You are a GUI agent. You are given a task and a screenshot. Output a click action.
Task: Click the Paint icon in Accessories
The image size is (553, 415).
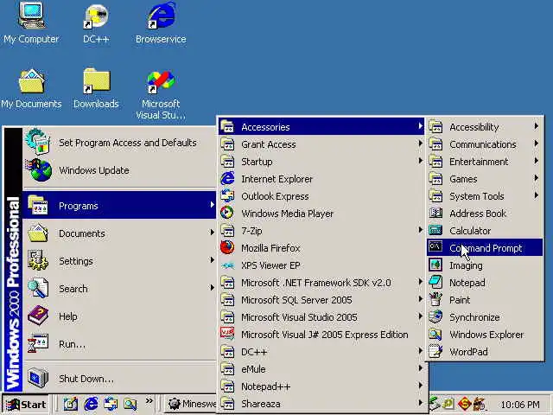point(435,299)
